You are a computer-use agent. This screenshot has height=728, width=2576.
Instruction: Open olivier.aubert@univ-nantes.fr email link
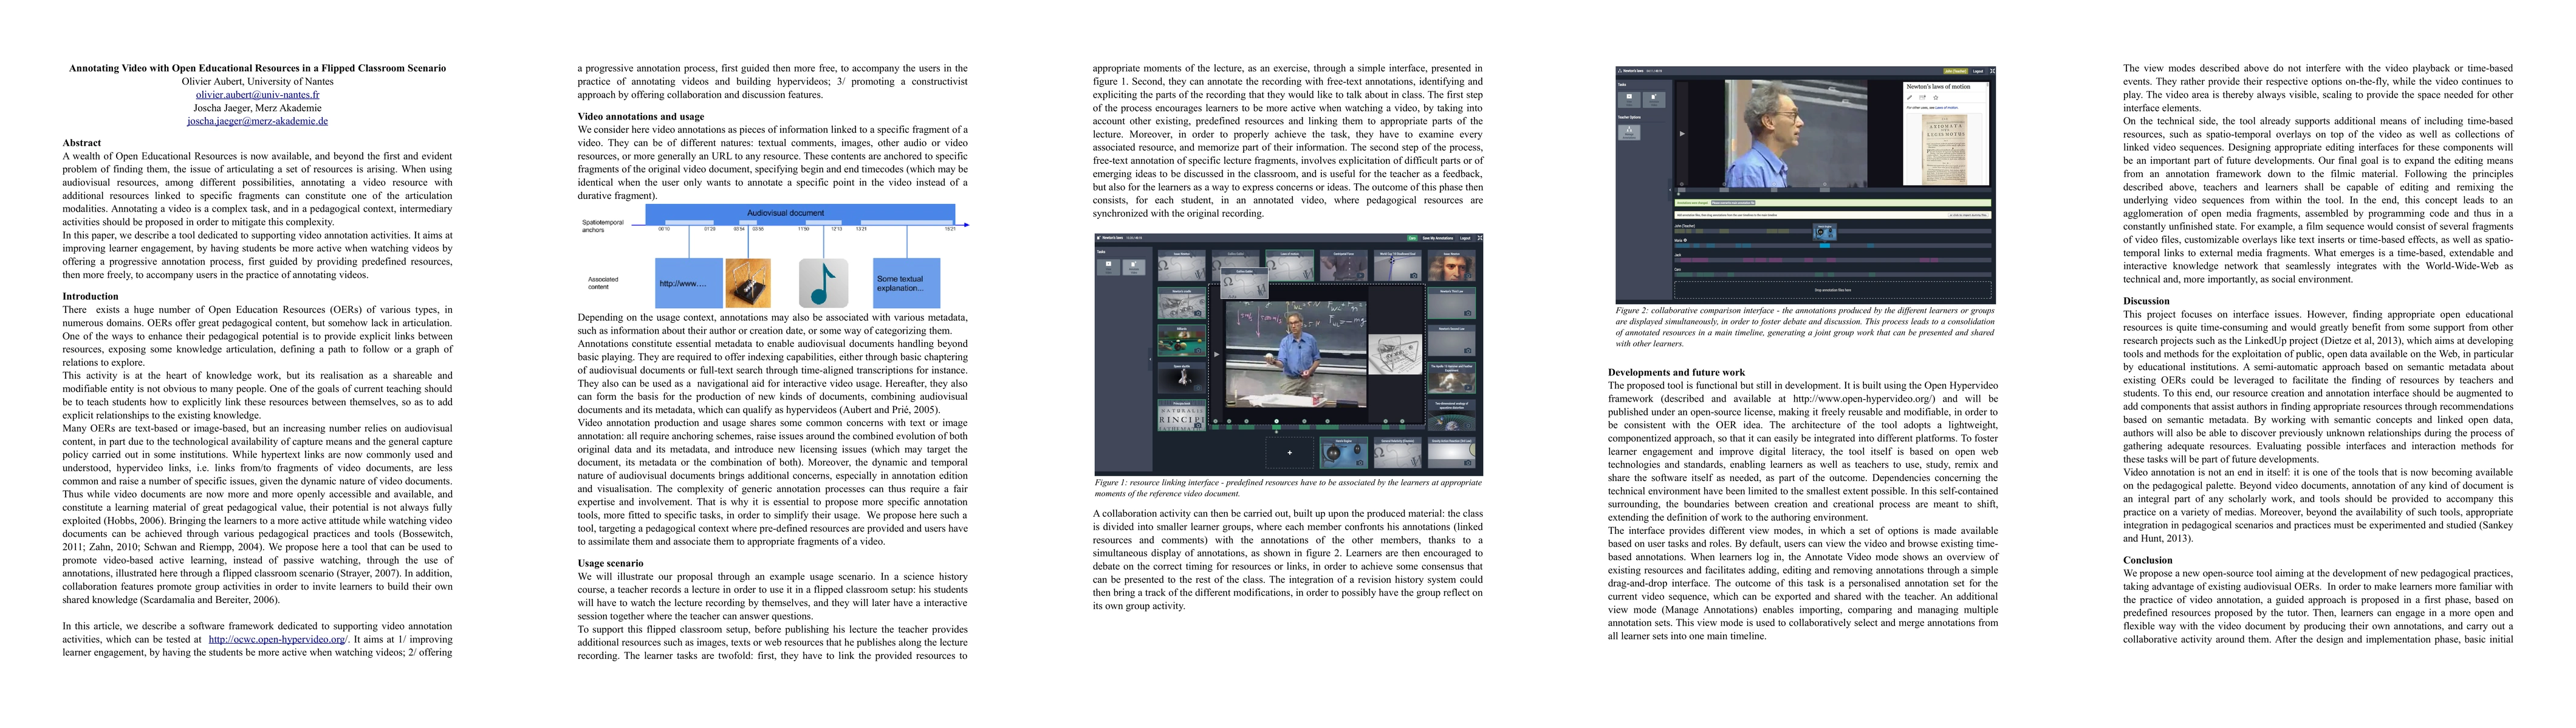point(257,95)
